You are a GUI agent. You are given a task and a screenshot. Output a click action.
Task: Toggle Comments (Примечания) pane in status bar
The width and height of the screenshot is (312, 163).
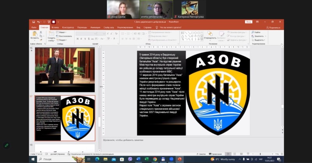point(215,154)
